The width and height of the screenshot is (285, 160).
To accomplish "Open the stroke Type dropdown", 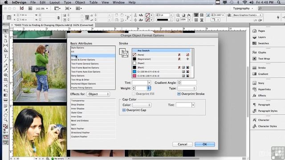I will [187, 88].
